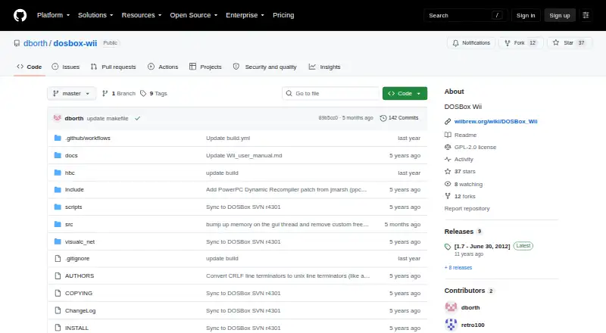Expand the green Code dropdown
This screenshot has width=606, height=333.
[405, 94]
